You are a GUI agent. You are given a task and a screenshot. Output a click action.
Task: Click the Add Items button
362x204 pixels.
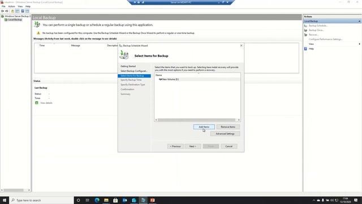204,127
